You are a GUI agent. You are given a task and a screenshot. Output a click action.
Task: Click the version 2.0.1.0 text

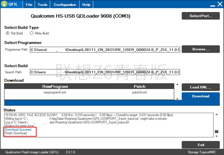(70, 152)
